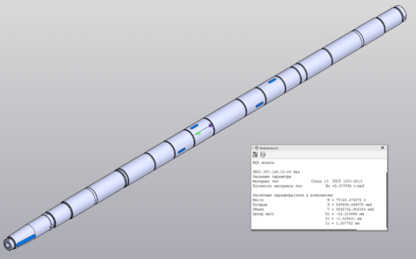Select the long blue keyway at the shaft's lower-left end

[26, 240]
